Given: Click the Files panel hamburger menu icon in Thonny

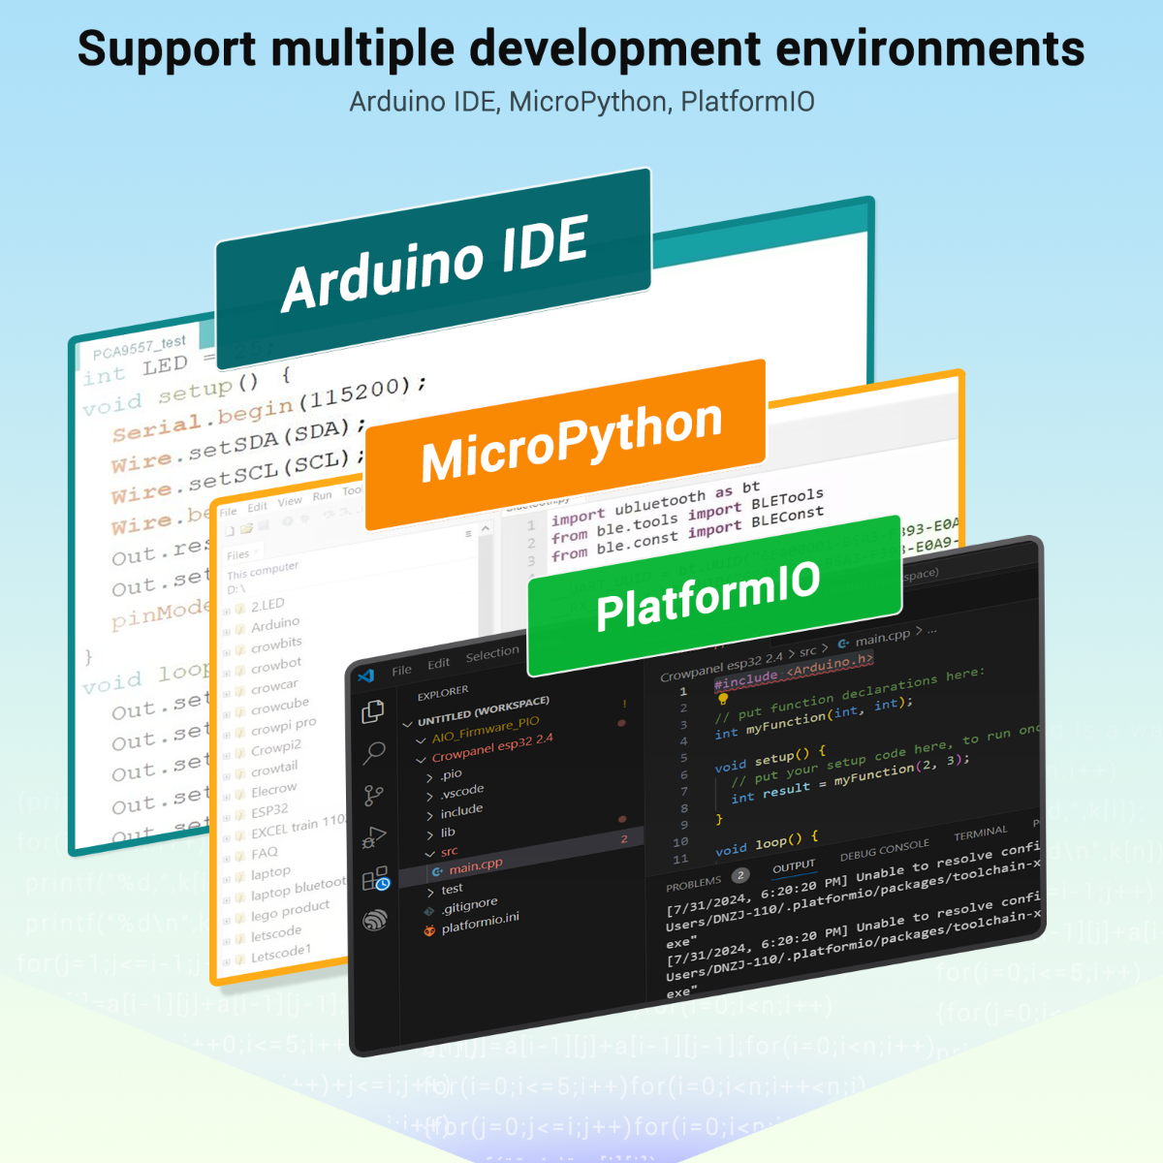Looking at the screenshot, I should [469, 533].
